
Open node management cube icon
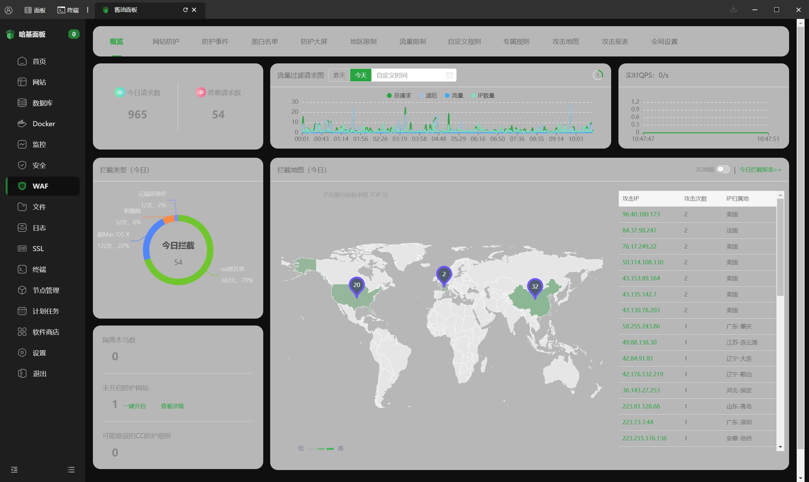22,290
